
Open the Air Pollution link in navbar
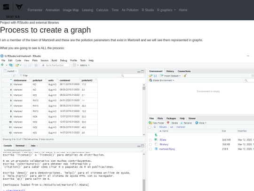130,10
